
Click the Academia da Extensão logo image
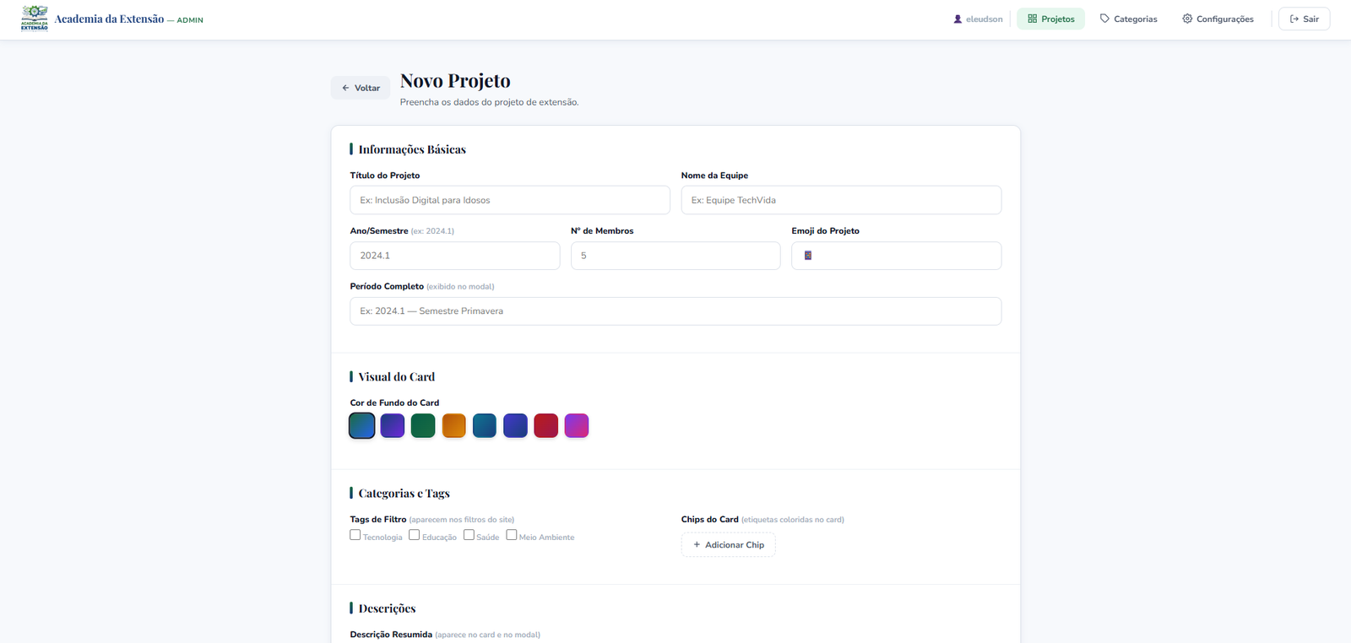coord(35,18)
